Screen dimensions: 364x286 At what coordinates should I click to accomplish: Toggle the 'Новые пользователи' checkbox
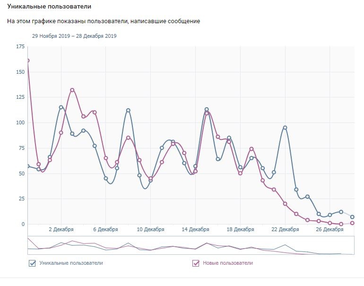point(196,263)
